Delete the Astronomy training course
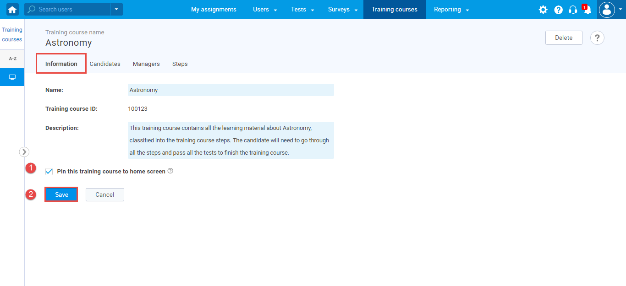Viewport: 626px width, 286px height. [564, 38]
